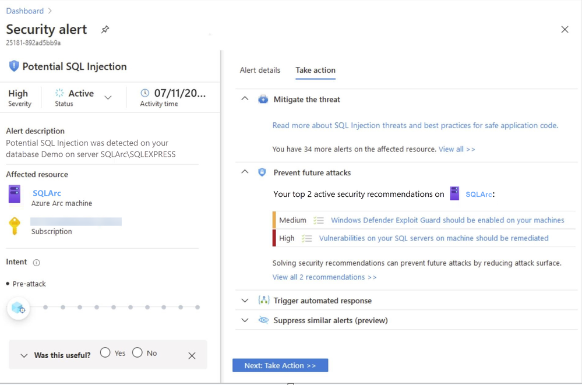Open the SQL Injection threats best practices link

point(415,125)
